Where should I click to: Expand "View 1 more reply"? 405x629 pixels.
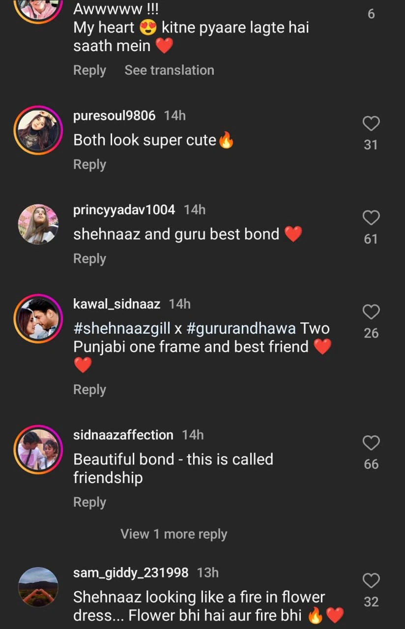174,534
